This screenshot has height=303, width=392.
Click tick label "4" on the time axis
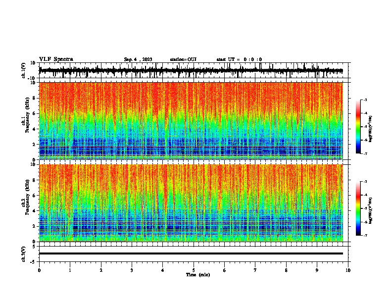pyautogui.click(x=163, y=270)
